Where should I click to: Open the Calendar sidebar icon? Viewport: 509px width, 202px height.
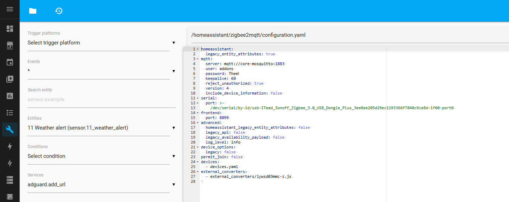[x=10, y=62]
